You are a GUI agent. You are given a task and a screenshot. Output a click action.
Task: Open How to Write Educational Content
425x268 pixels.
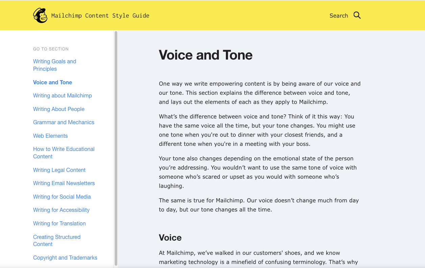click(64, 153)
